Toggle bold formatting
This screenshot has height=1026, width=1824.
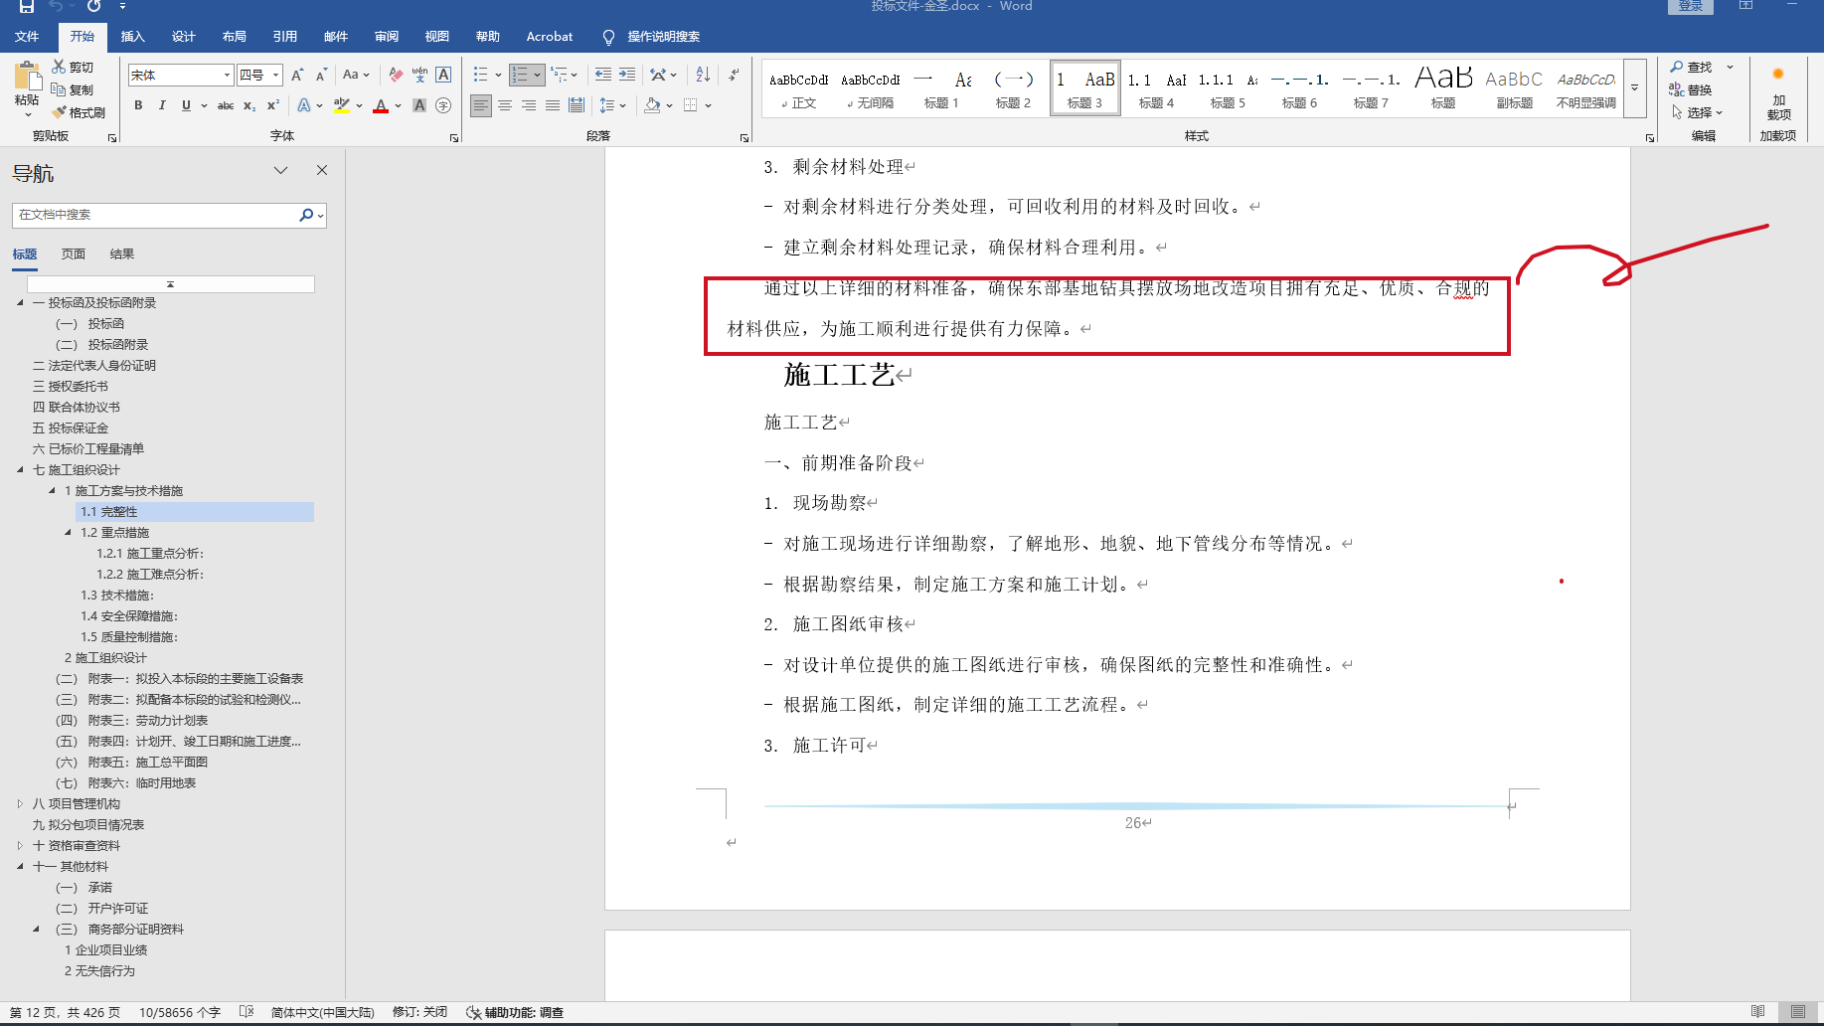[x=138, y=105]
